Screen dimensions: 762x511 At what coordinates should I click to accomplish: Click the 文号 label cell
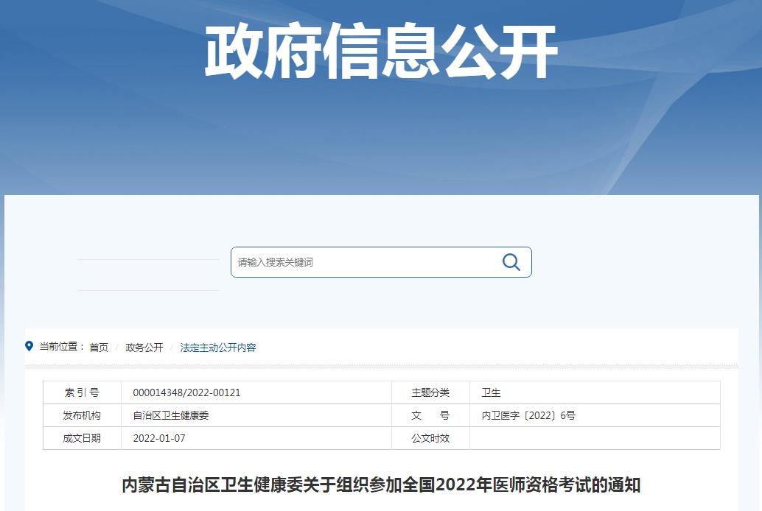click(430, 415)
